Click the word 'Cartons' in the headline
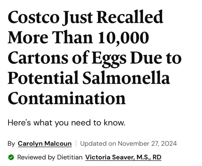The height and width of the screenshot is (166, 202). (x=38, y=58)
